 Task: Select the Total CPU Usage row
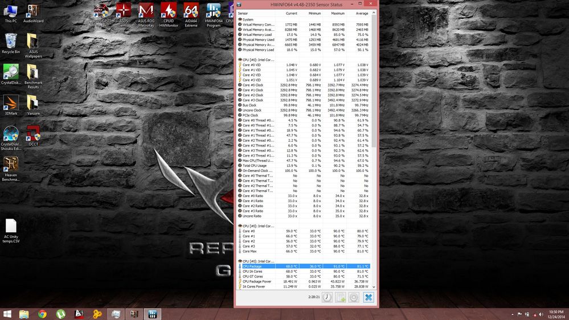click(304, 166)
